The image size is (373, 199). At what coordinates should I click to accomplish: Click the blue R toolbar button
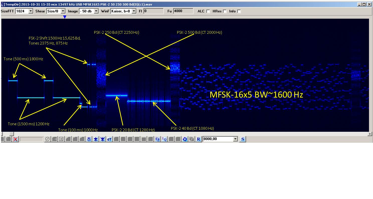coord(199,139)
